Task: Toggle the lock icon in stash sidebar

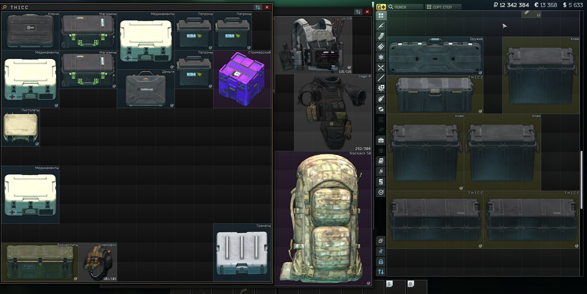Action: tap(381, 262)
